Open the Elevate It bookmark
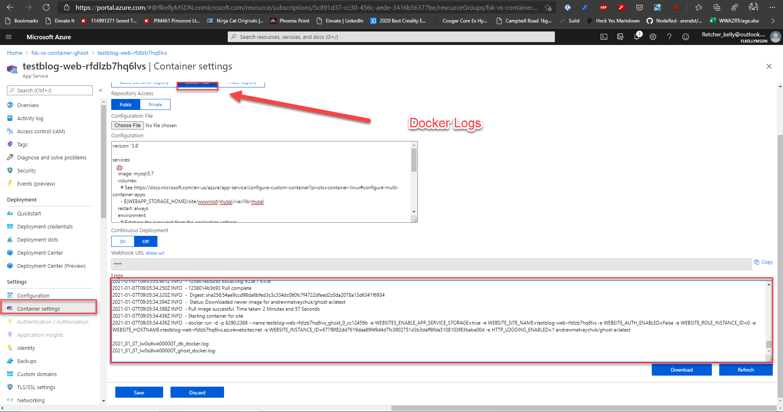783x412 pixels. coord(60,20)
